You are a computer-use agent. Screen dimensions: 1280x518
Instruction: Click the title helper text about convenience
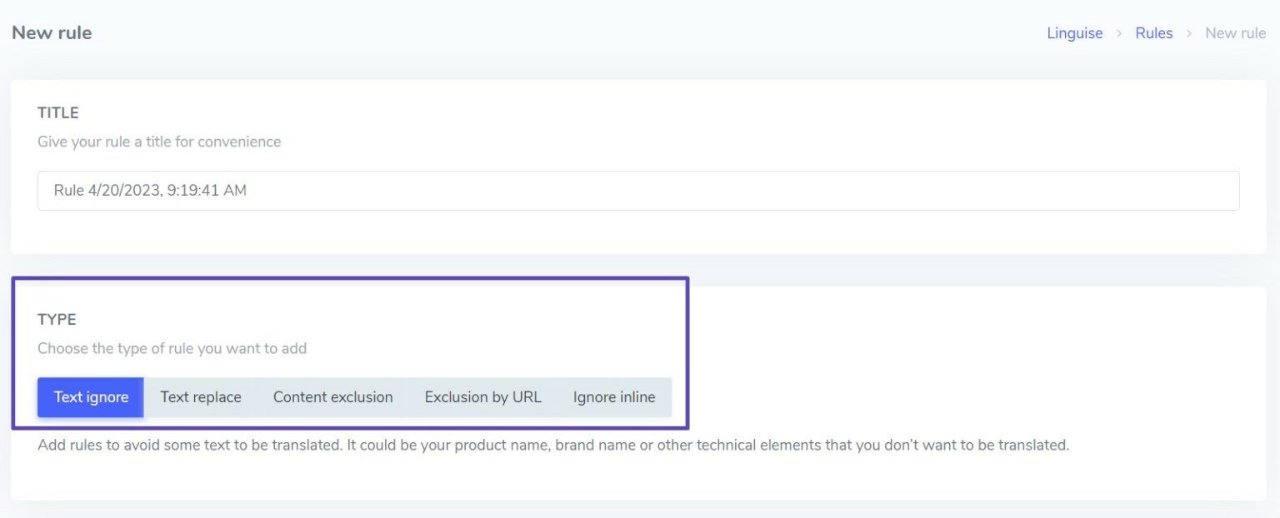coord(159,142)
